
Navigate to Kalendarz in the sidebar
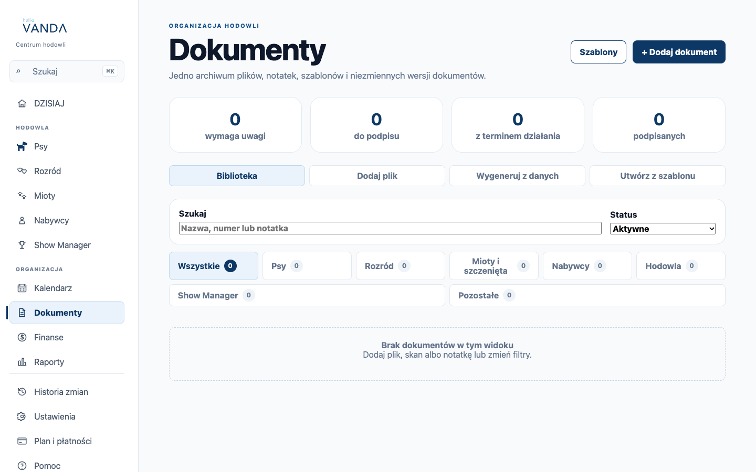67,288
